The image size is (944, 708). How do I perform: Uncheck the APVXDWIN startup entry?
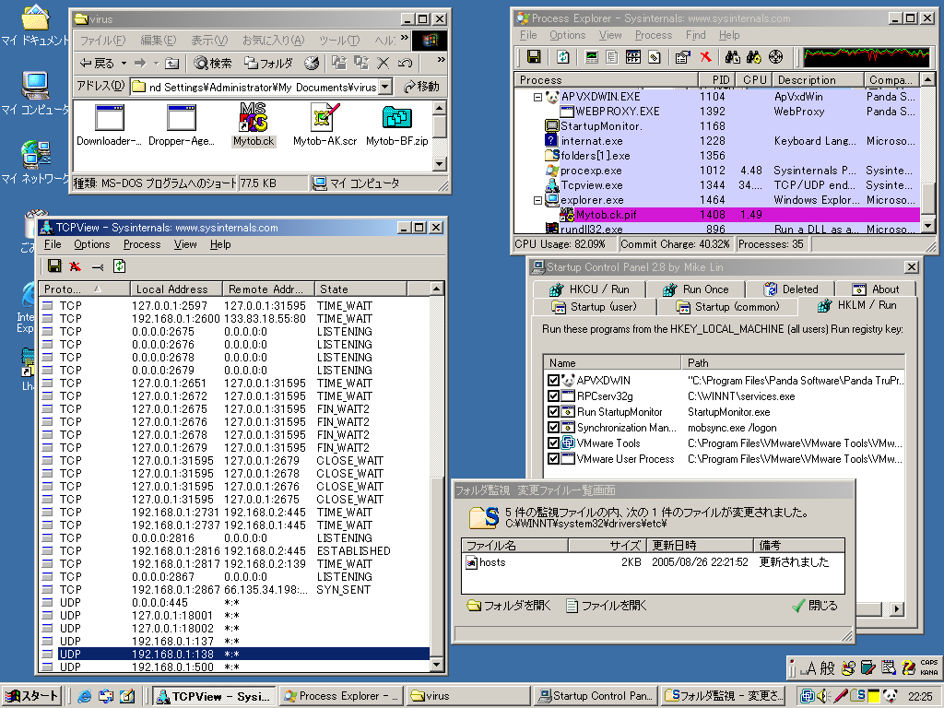[553, 381]
